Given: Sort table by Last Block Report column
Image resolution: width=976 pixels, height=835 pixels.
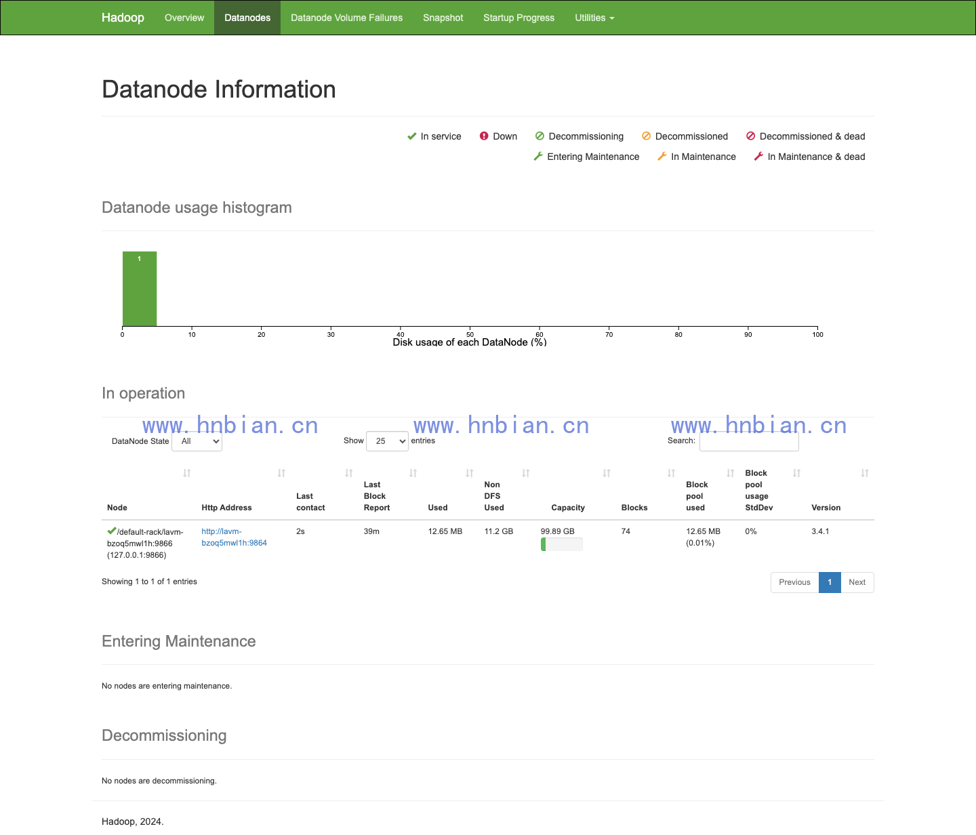Looking at the screenshot, I should pyautogui.click(x=390, y=490).
